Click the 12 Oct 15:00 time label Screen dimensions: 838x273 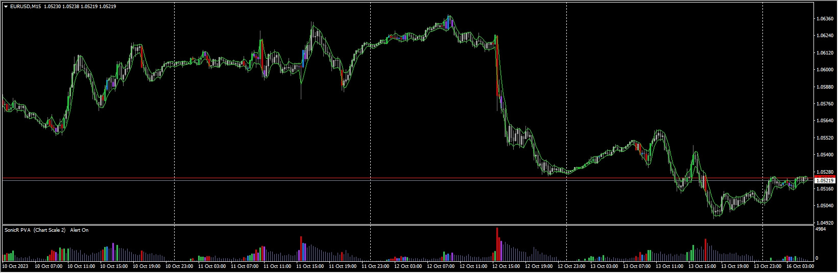(x=507, y=266)
